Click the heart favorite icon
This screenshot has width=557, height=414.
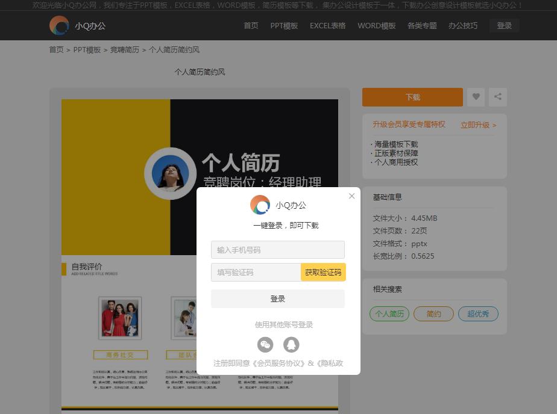pyautogui.click(x=476, y=97)
